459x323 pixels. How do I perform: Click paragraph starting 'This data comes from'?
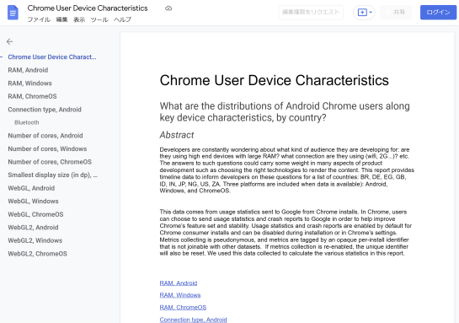[x=286, y=233]
